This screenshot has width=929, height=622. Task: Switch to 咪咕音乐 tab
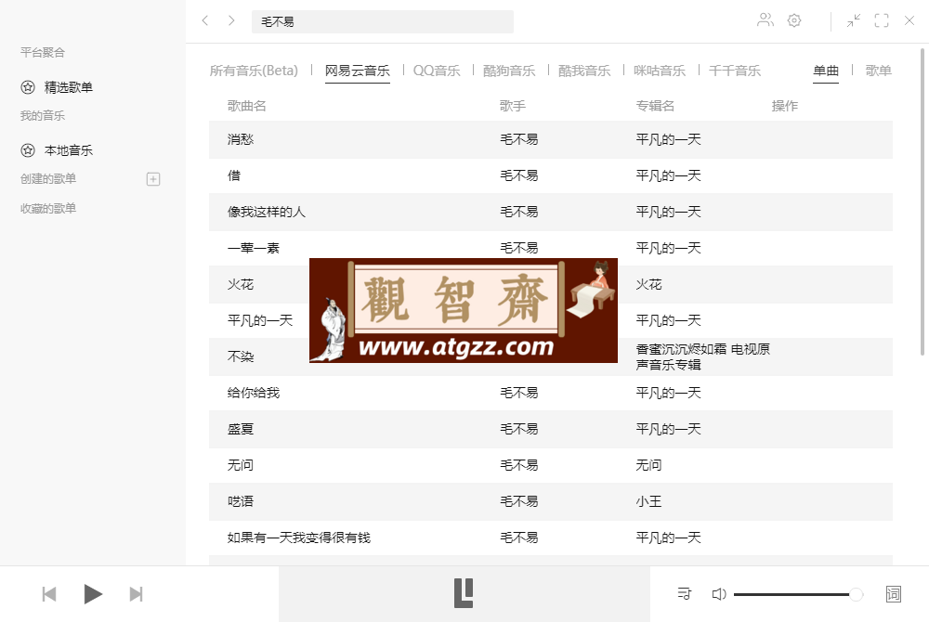coord(660,71)
